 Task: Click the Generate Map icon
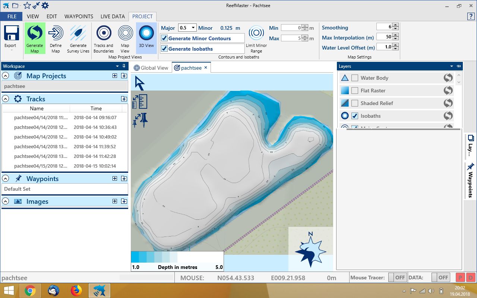(35, 34)
